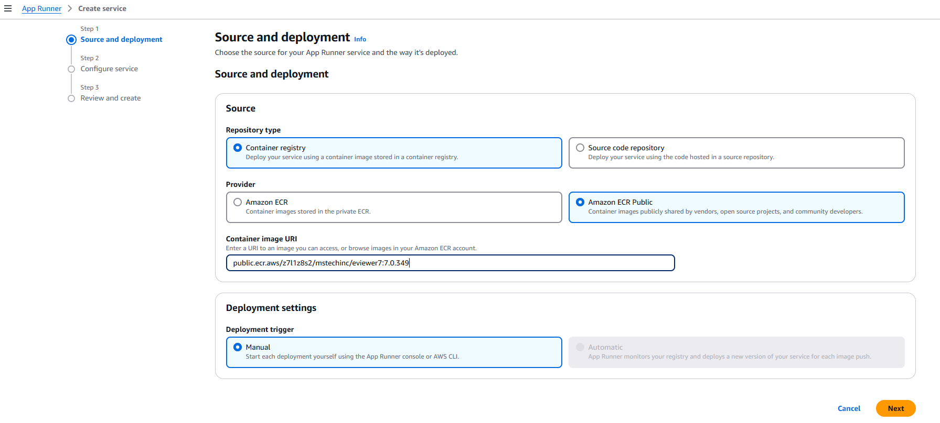Open the Info link beside heading

click(x=360, y=39)
